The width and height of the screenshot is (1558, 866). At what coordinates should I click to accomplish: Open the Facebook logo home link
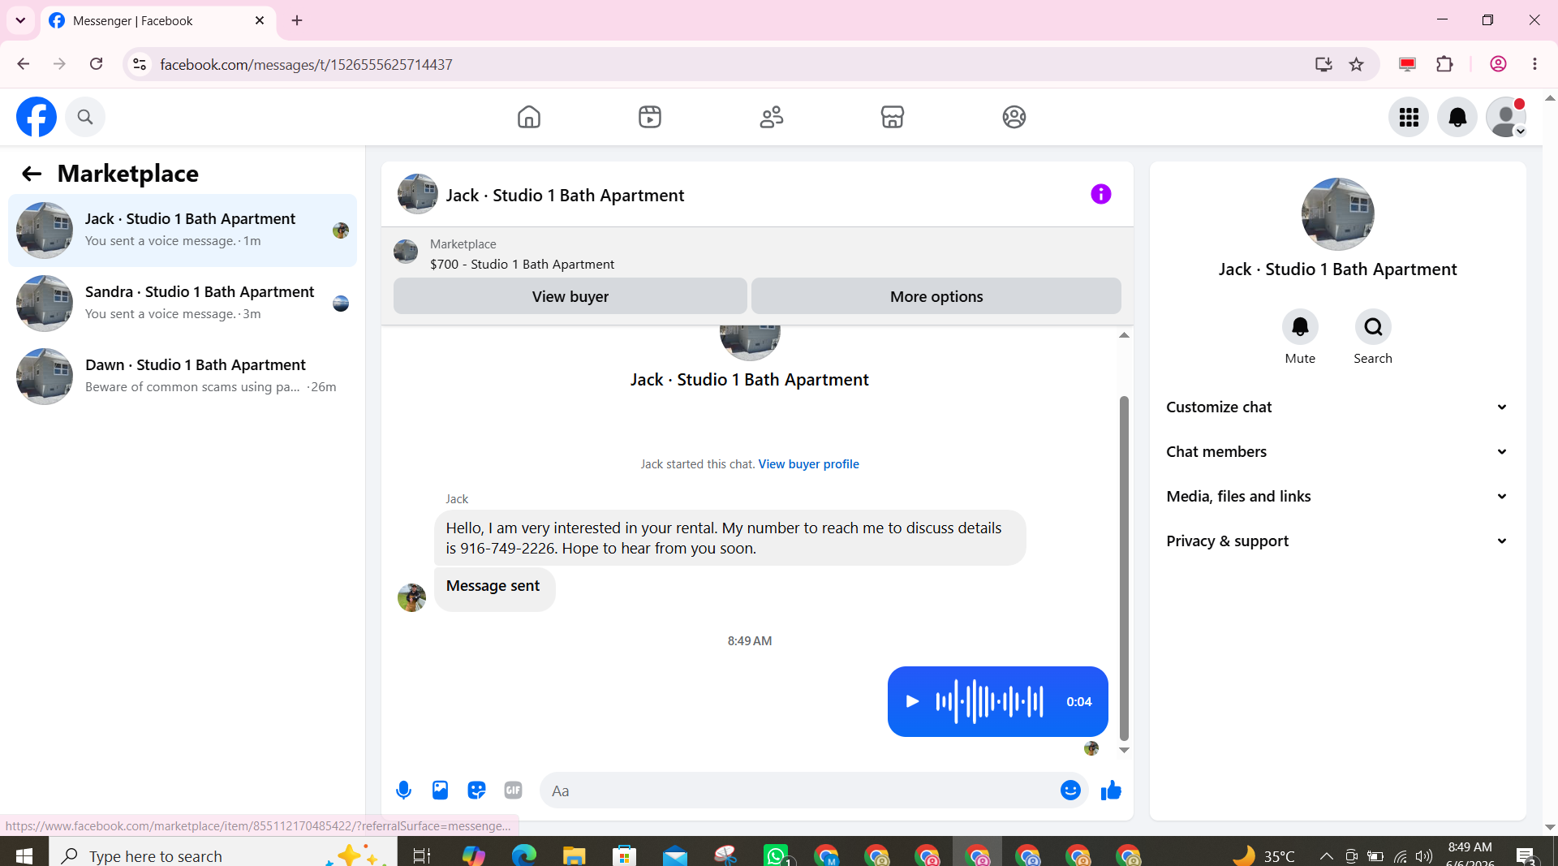coord(37,117)
